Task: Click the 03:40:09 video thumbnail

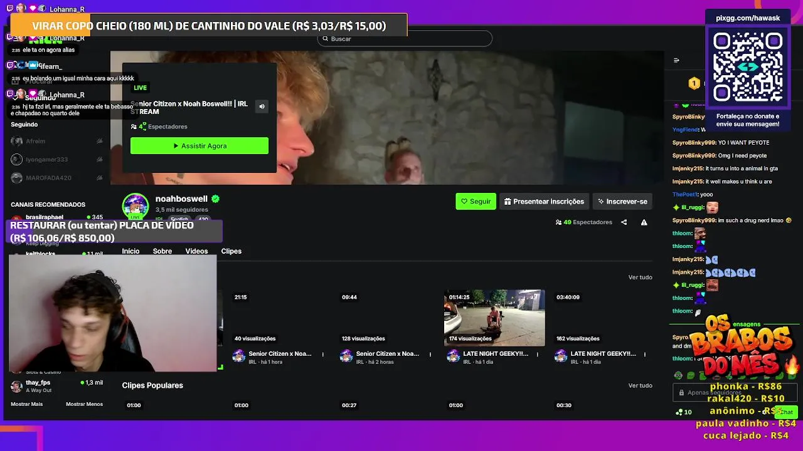Action: click(x=602, y=318)
